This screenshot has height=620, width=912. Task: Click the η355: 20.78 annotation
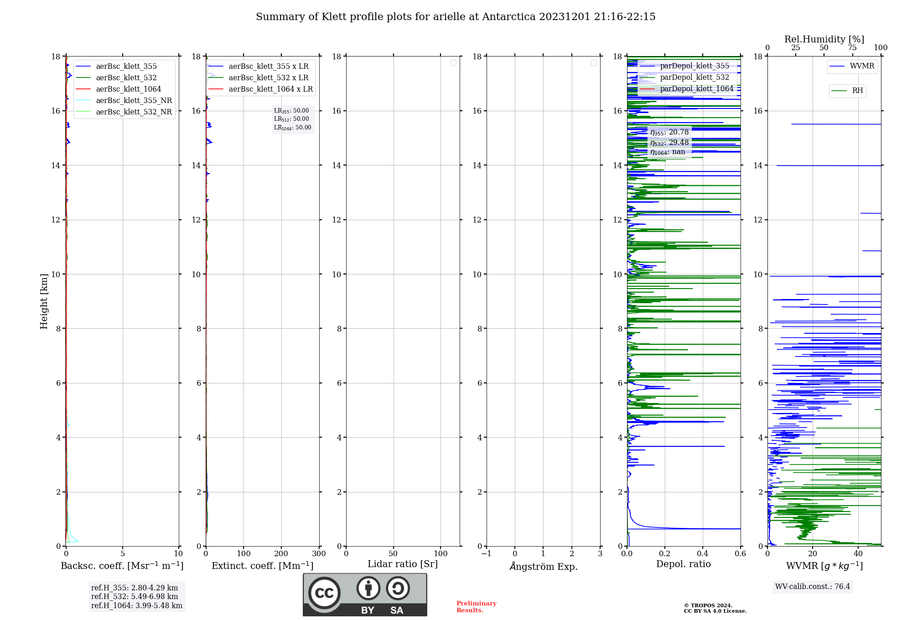tap(669, 132)
